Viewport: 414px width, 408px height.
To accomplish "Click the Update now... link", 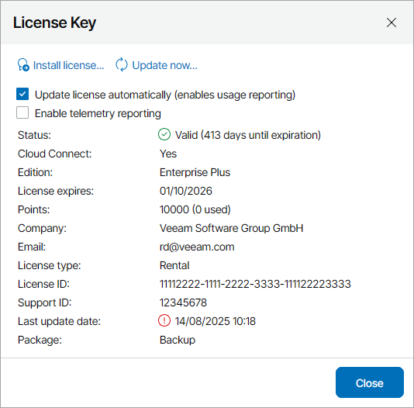I will click(165, 65).
